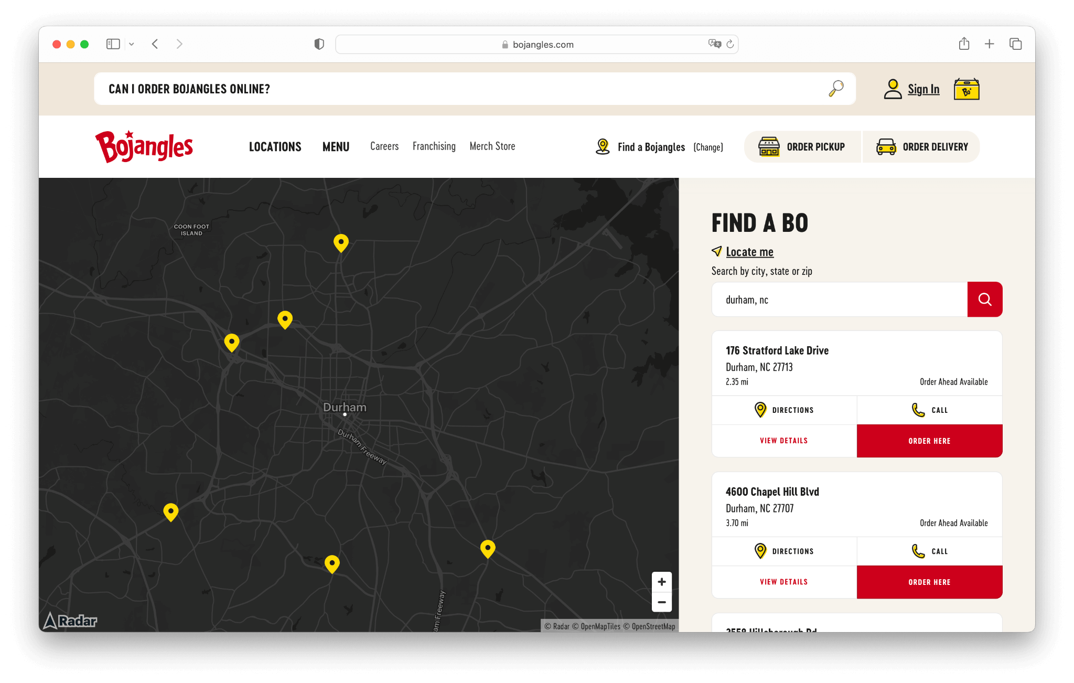Open the Safari share icon
Viewport: 1074px width, 683px height.
pos(964,44)
